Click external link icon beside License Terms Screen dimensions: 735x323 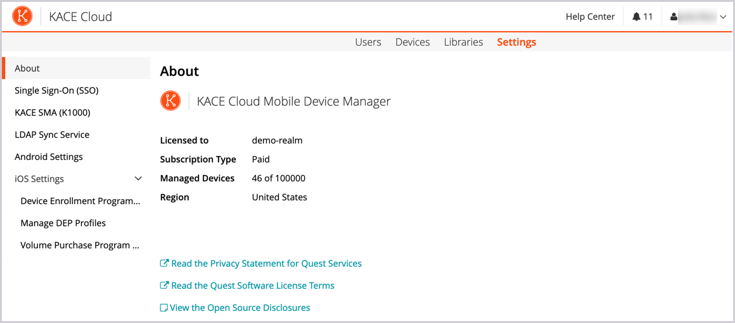coord(164,286)
